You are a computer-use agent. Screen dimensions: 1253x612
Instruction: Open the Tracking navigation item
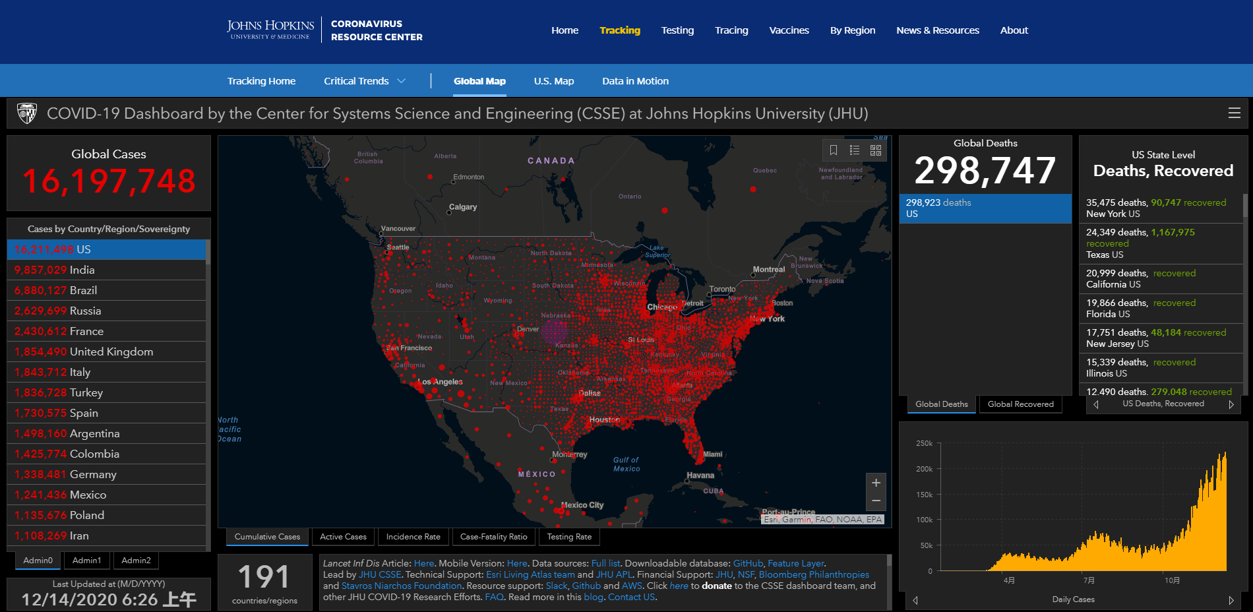620,30
